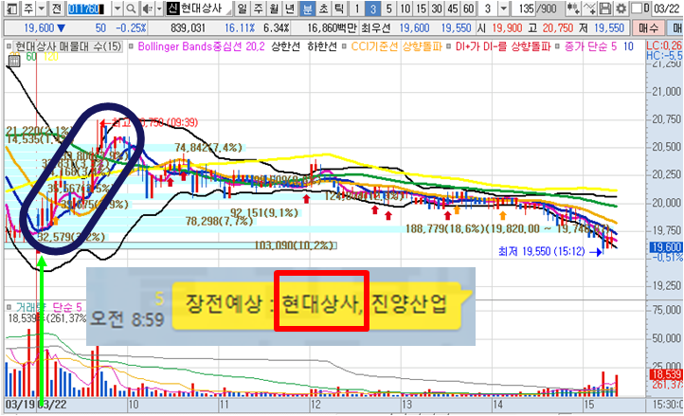Select 년 yearly chart period
The height and width of the screenshot is (416, 684).
pos(290,9)
